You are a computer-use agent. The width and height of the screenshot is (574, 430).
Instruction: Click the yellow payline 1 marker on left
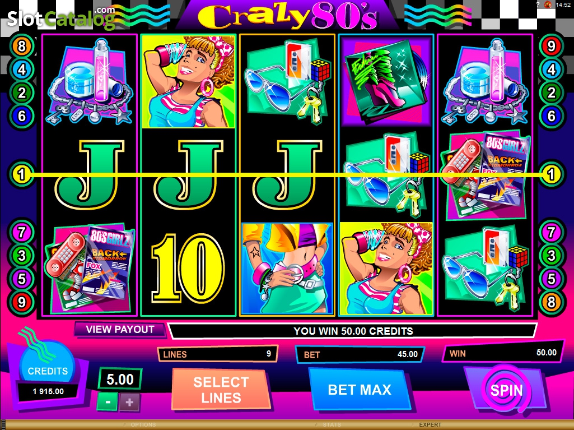click(x=22, y=174)
